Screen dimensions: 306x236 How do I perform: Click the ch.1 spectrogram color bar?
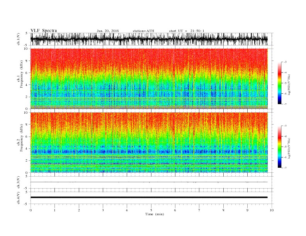point(279,83)
